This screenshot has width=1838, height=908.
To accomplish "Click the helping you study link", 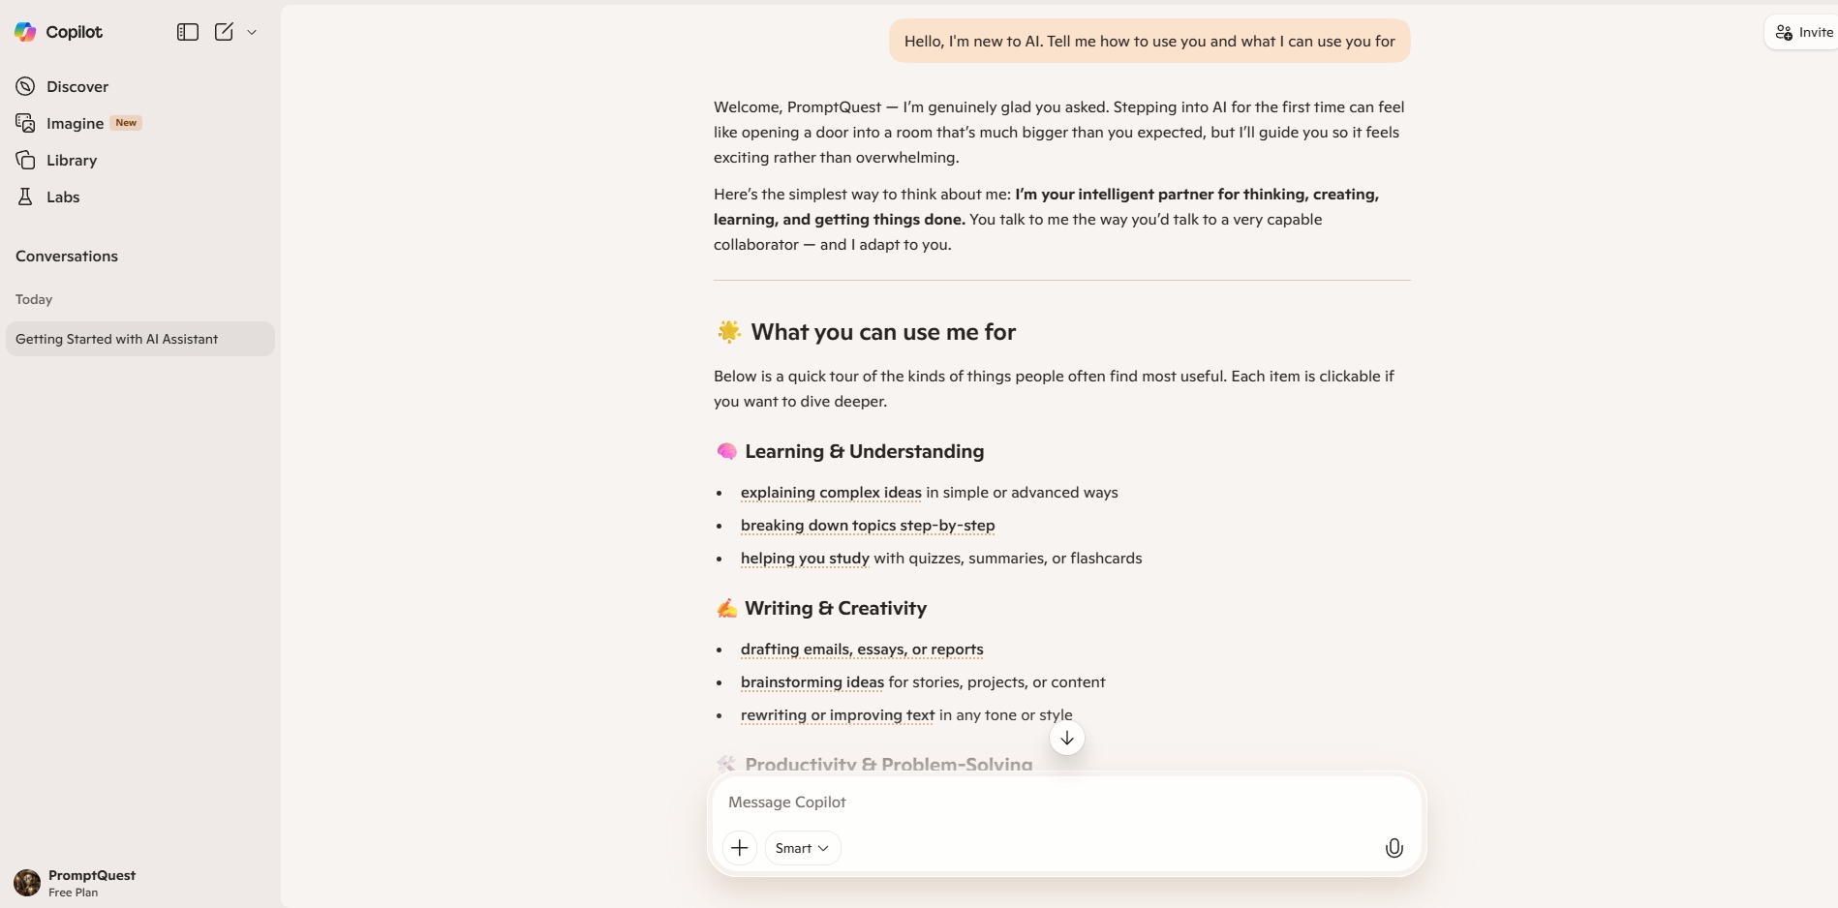I will point(805,559).
